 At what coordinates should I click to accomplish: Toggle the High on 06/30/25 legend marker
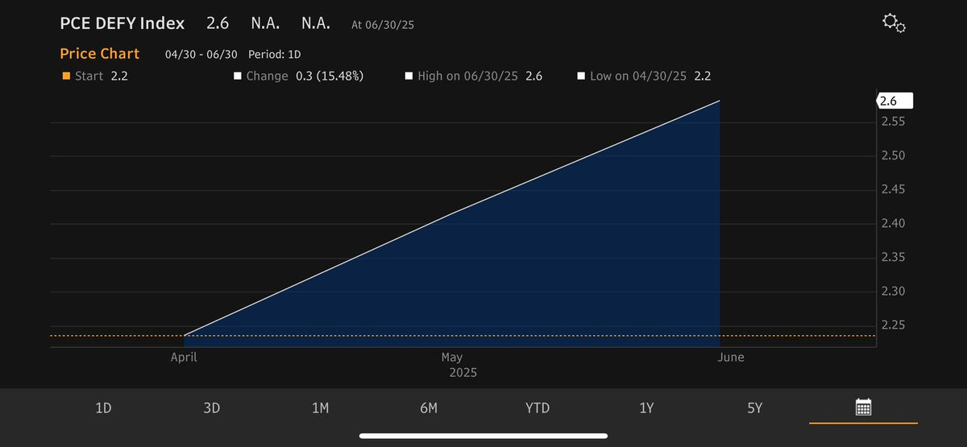(409, 77)
